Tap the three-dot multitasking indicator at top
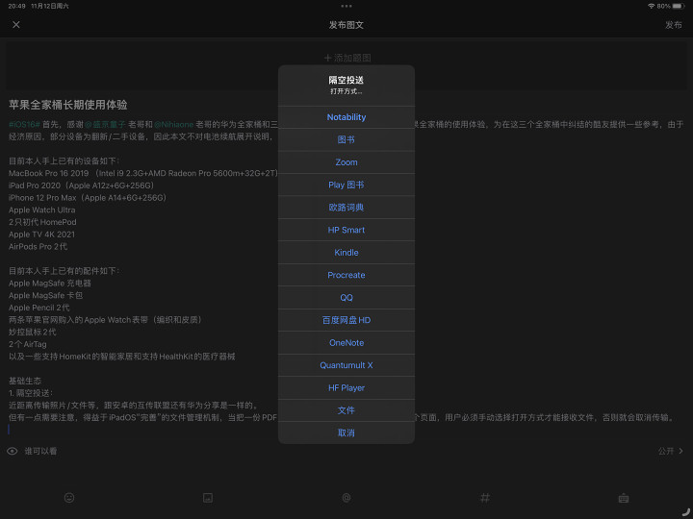Screen dimensions: 693x519 (x=346, y=6)
